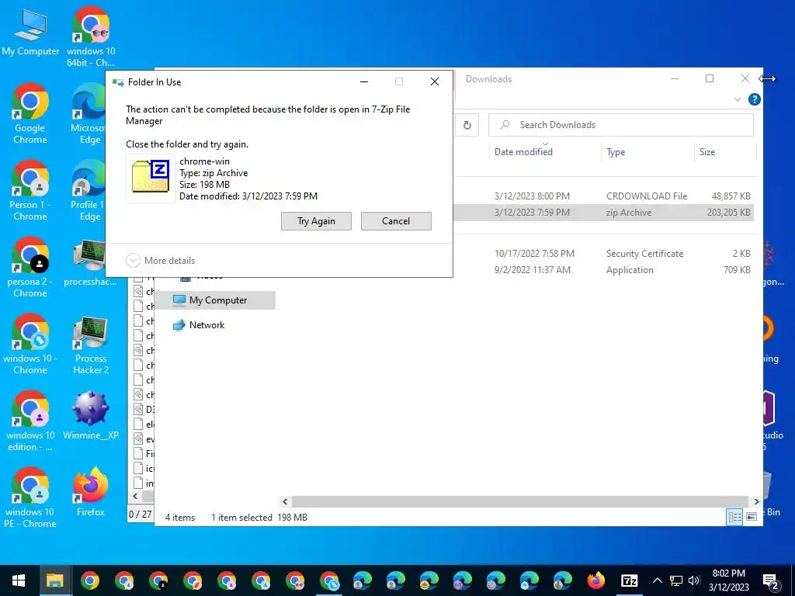
Task: Launch Winmine_XP desktop icon
Action: [x=91, y=416]
